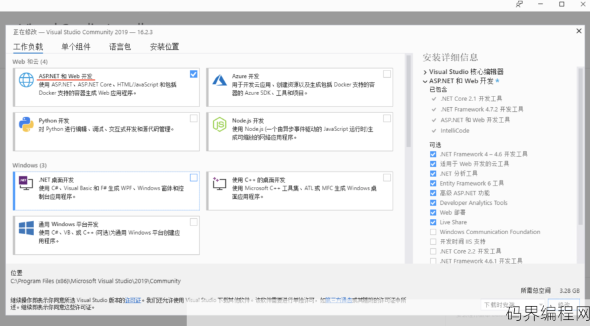Click the Web 和云 (4) section heading
The image size is (590, 326).
(x=30, y=62)
